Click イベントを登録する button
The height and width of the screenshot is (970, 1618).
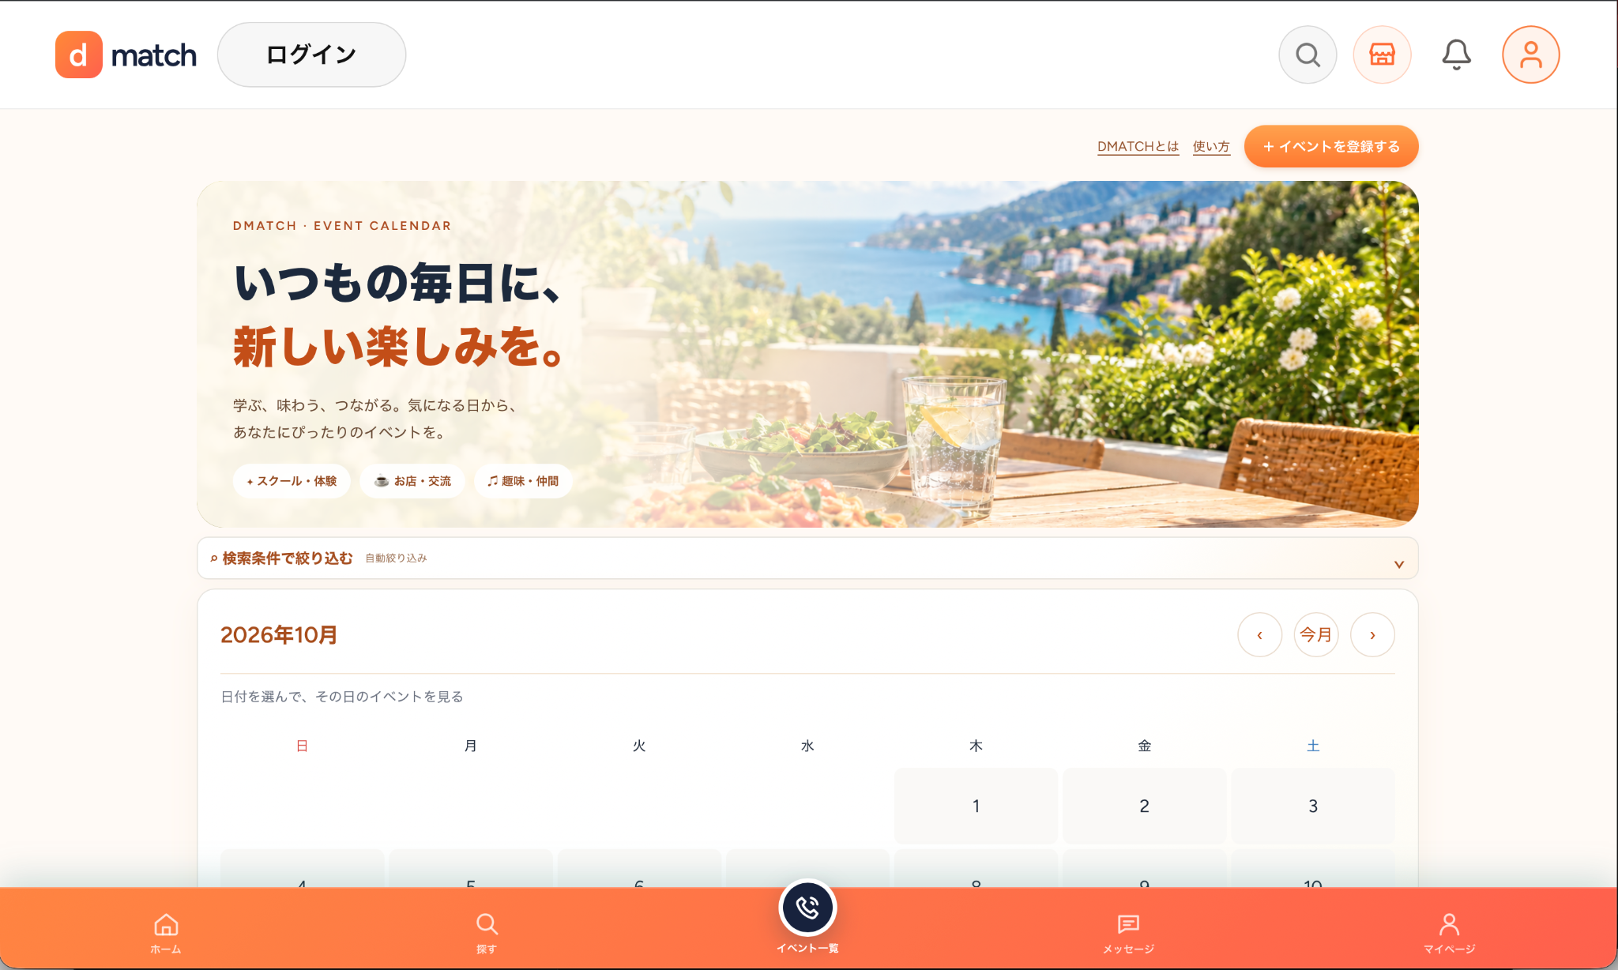click(x=1331, y=146)
